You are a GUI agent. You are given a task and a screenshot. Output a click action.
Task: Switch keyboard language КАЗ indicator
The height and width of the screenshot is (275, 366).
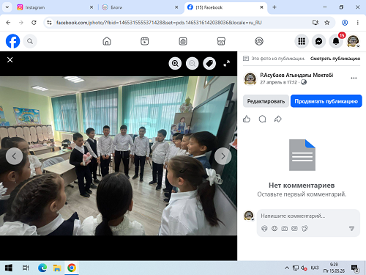tap(315, 268)
